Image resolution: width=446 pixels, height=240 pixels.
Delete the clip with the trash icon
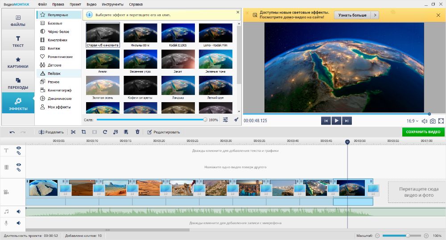click(x=137, y=132)
